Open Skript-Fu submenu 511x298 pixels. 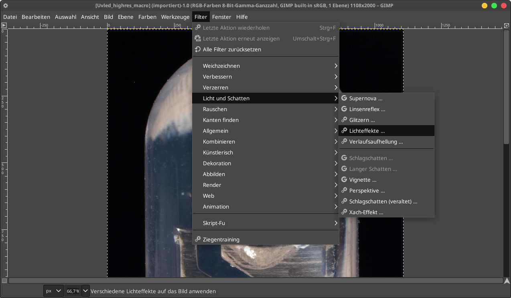click(x=266, y=223)
